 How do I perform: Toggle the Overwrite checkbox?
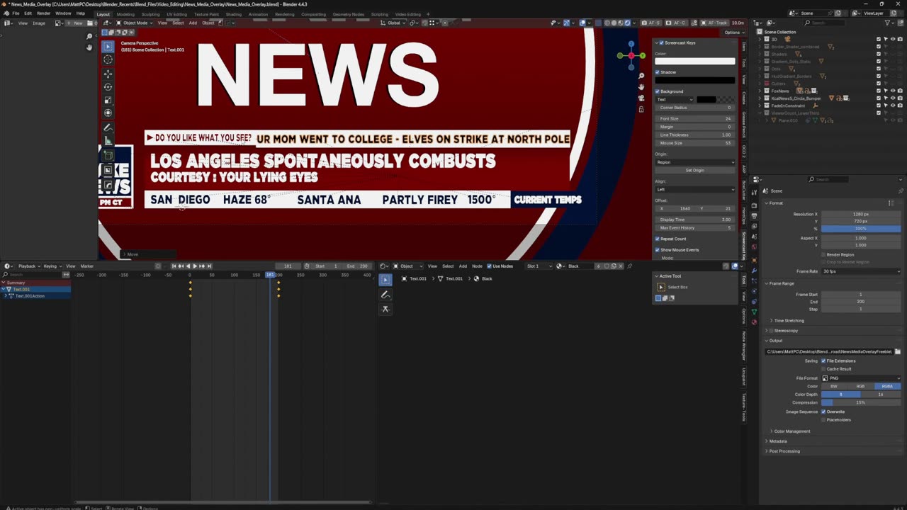[823, 412]
